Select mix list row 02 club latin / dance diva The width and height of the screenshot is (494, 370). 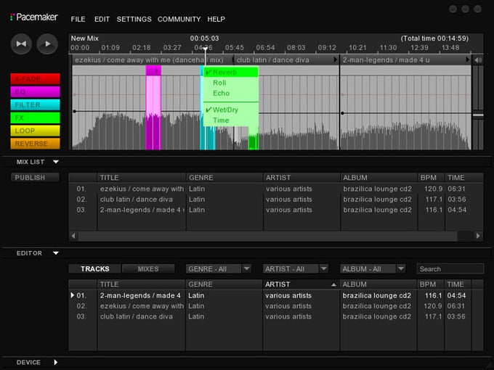[x=275, y=200]
